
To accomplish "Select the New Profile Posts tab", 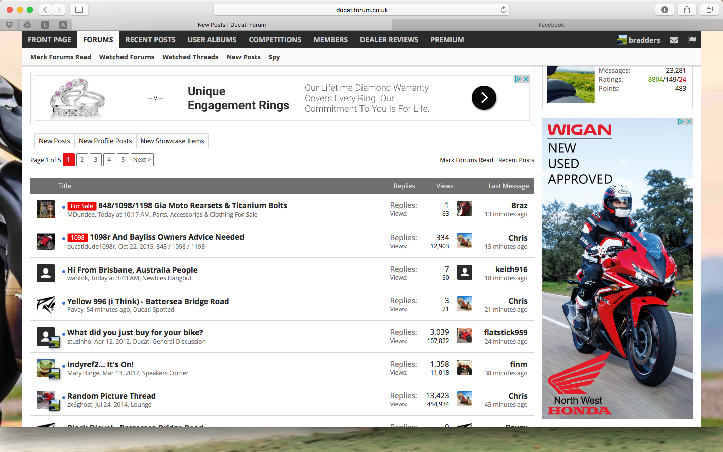I will click(105, 141).
